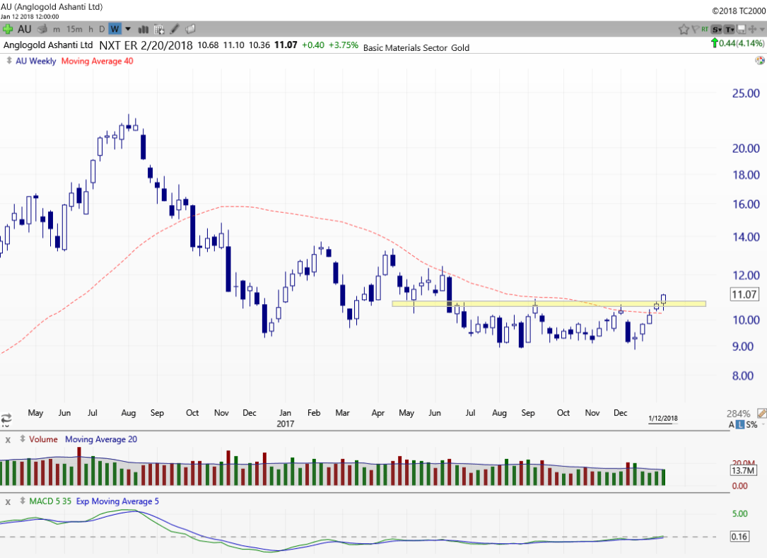
Task: Toggle the L log scale option
Action: tap(739, 424)
